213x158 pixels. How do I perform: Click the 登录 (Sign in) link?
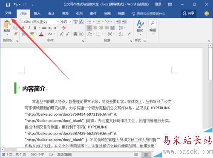point(158,4)
